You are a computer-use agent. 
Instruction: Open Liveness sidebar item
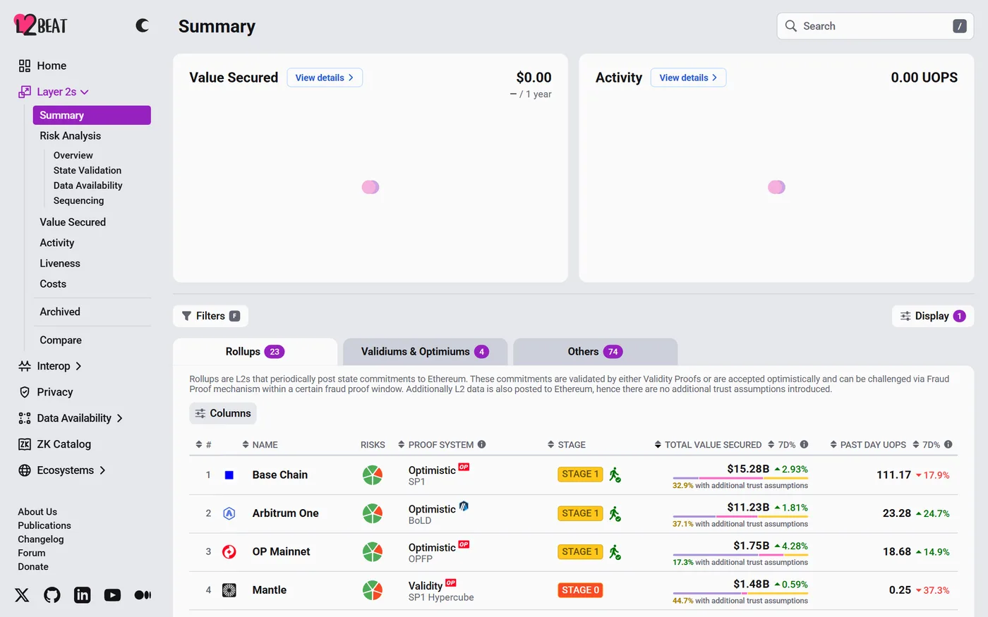coord(60,263)
